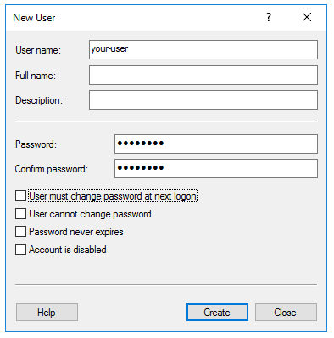Check the User cannot change password box
The height and width of the screenshot is (338, 334).
pyautogui.click(x=20, y=214)
